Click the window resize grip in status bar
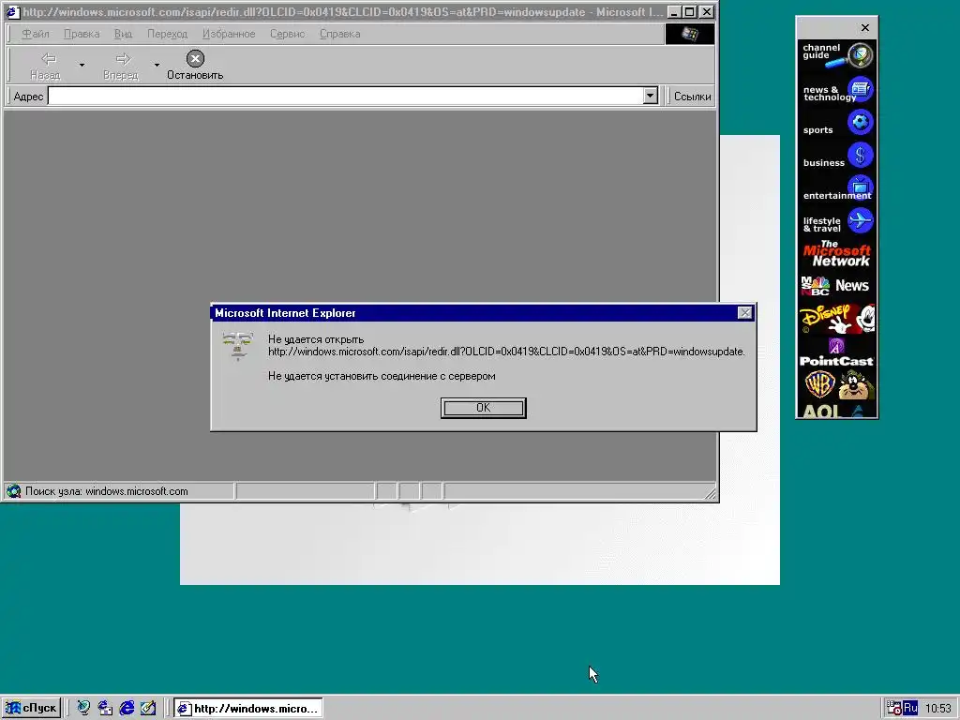 (711, 493)
